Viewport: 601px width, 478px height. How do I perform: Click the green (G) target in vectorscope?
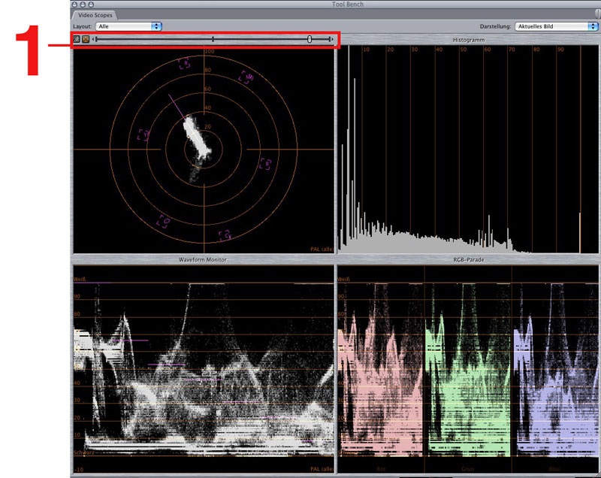pyautogui.click(x=163, y=221)
